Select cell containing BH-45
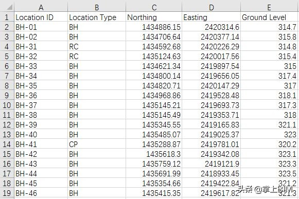 [41, 183]
